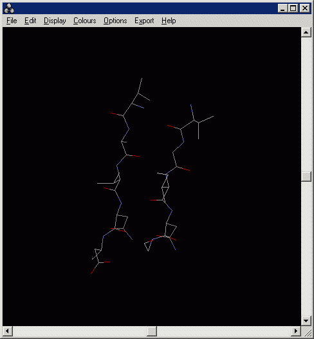Open the Options menu
Image resolution: width=314 pixels, height=339 pixels.
coord(115,21)
